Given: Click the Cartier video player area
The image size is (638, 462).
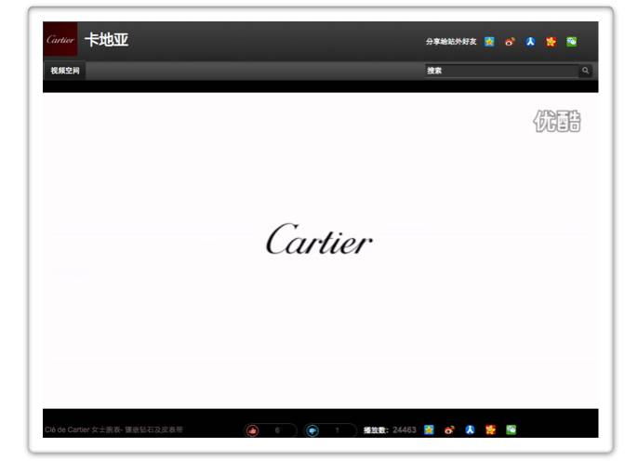Looking at the screenshot, I should [320, 251].
